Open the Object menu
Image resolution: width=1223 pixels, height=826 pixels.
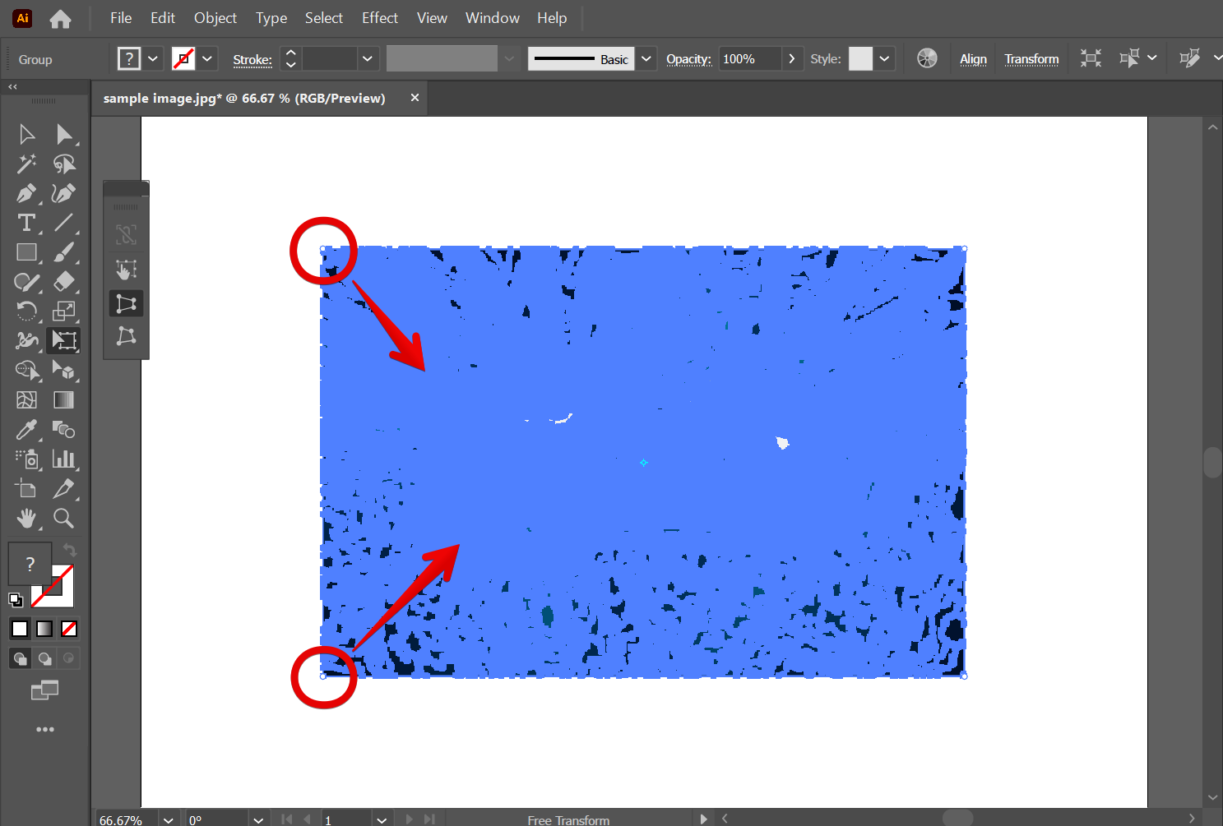[215, 18]
